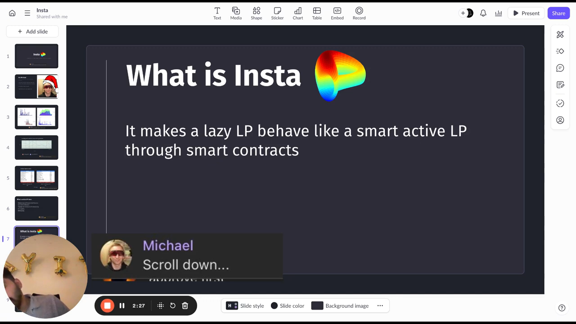Select slide 1 thumbnail
This screenshot has width=576, height=324.
point(36,56)
